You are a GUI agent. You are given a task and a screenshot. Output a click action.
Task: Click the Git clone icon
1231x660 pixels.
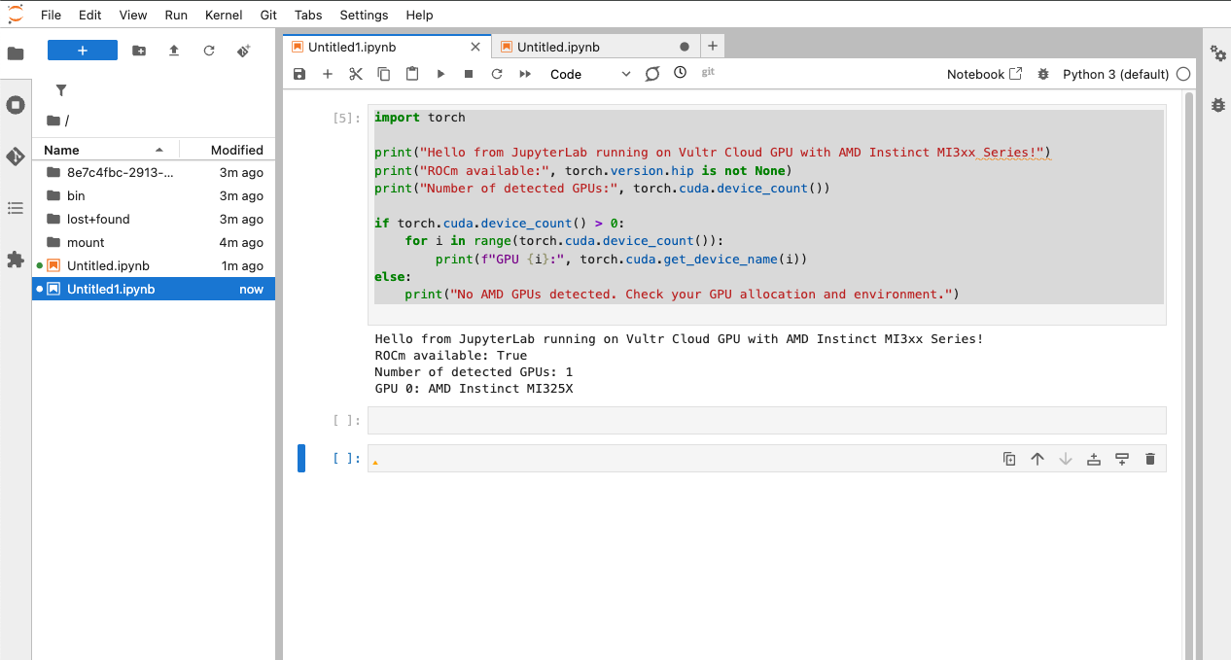pyautogui.click(x=244, y=51)
